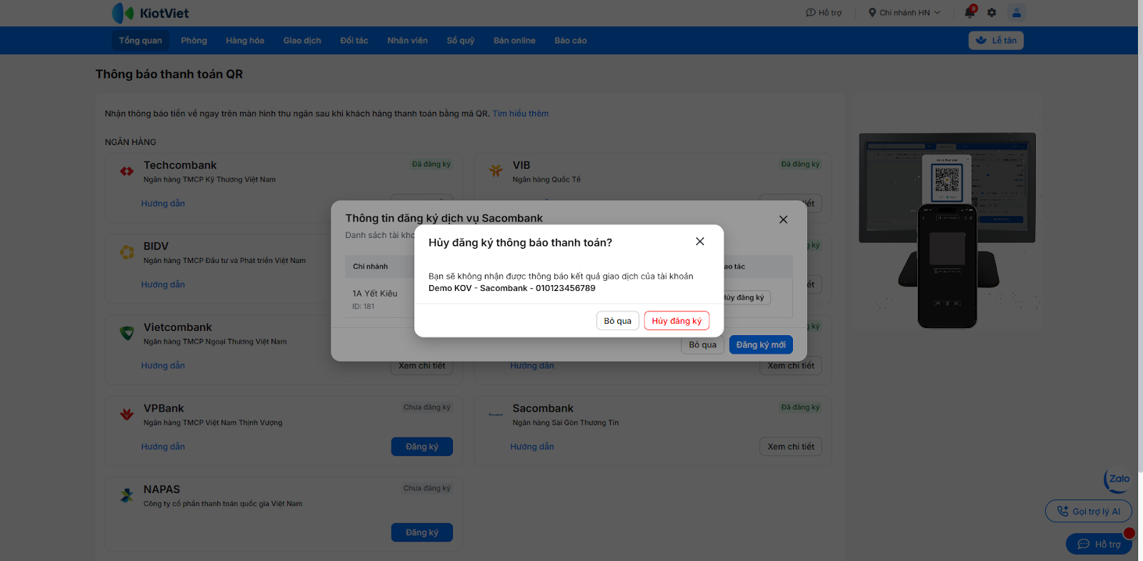This screenshot has height=561, width=1143.
Task: Close the Hủy đăng ký confirmation dialog
Action: 700,242
